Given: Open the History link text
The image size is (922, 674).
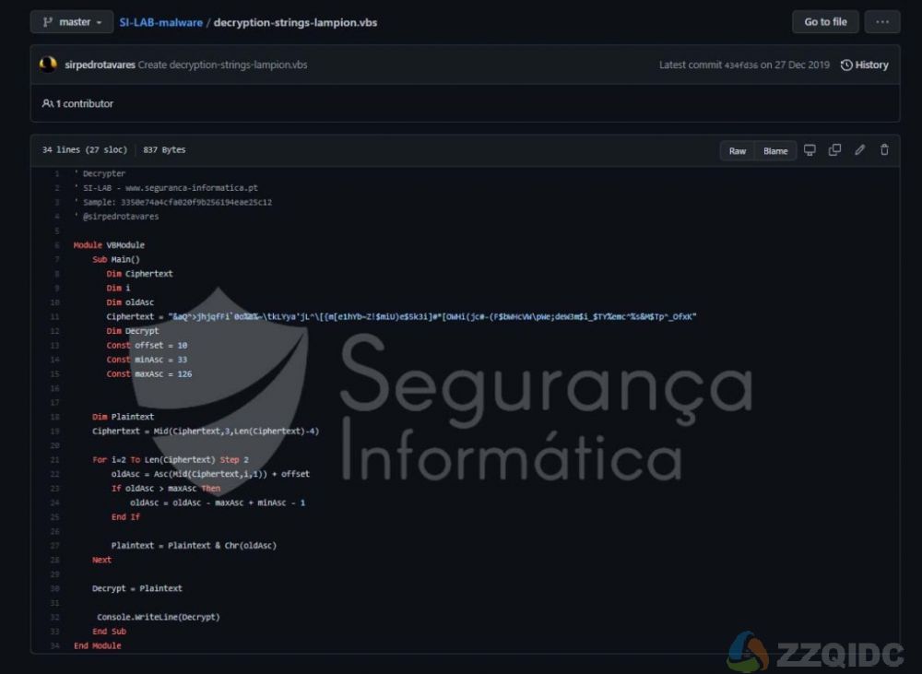Looking at the screenshot, I should [x=871, y=65].
